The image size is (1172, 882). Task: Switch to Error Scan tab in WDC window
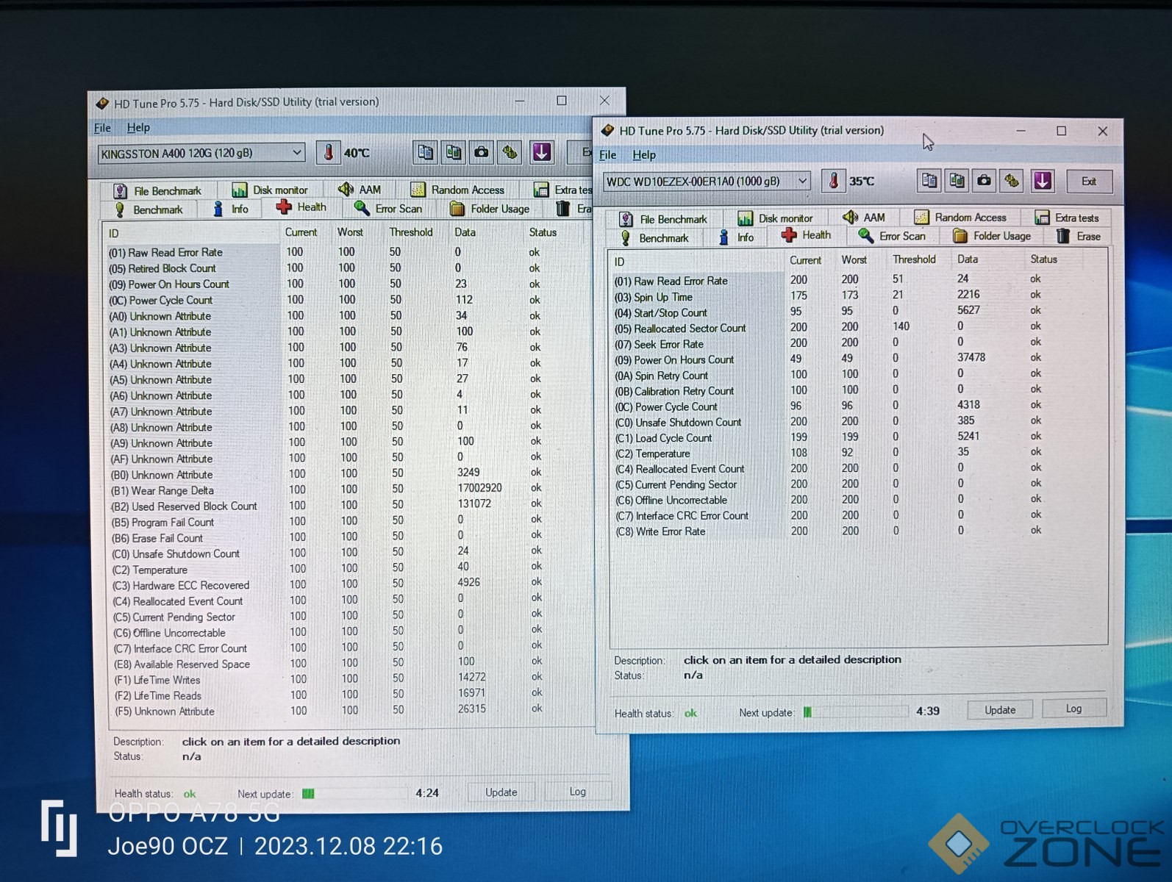[x=893, y=236]
